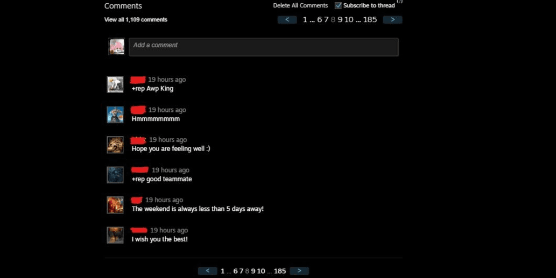Focus the Add a comment field

[x=264, y=47]
